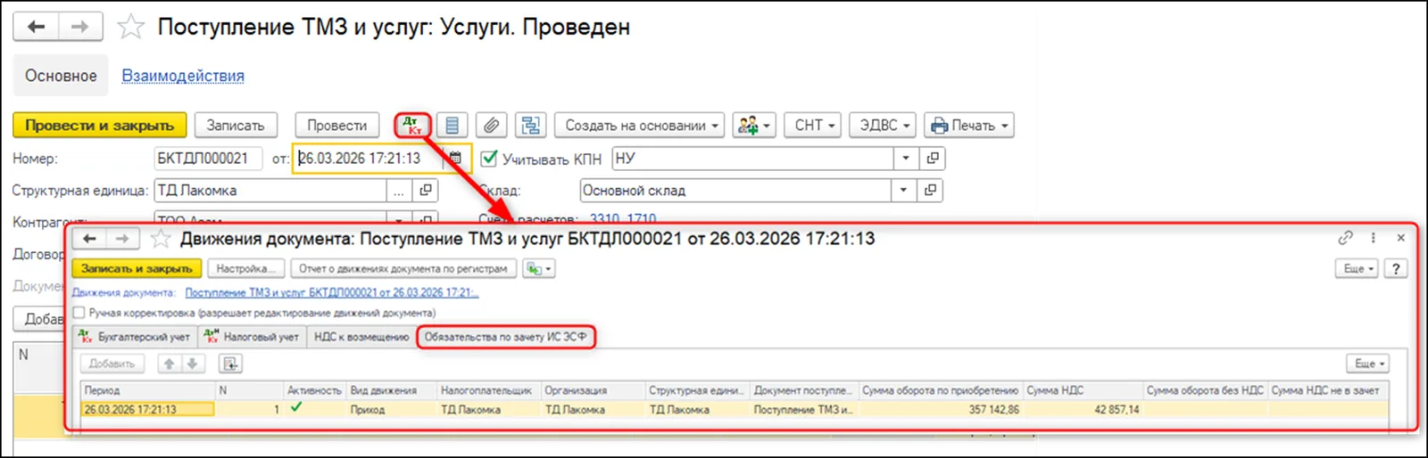Switch to the Основное tab

(x=61, y=76)
